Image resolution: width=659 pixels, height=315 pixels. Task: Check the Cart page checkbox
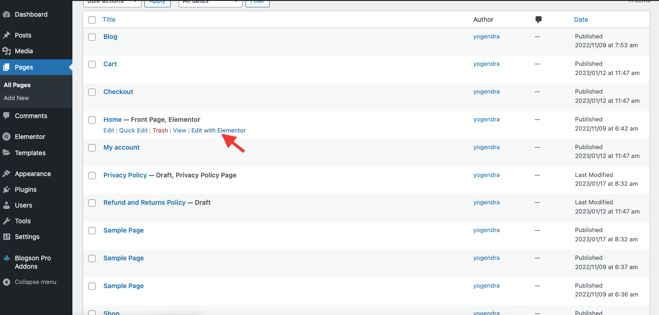(x=92, y=64)
